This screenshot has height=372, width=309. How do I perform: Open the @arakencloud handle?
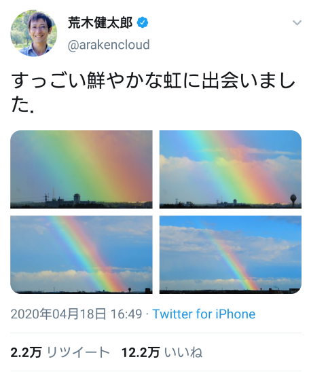109,45
